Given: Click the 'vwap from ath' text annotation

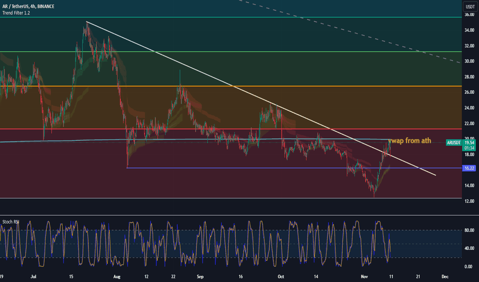Looking at the screenshot, I should click(x=410, y=140).
